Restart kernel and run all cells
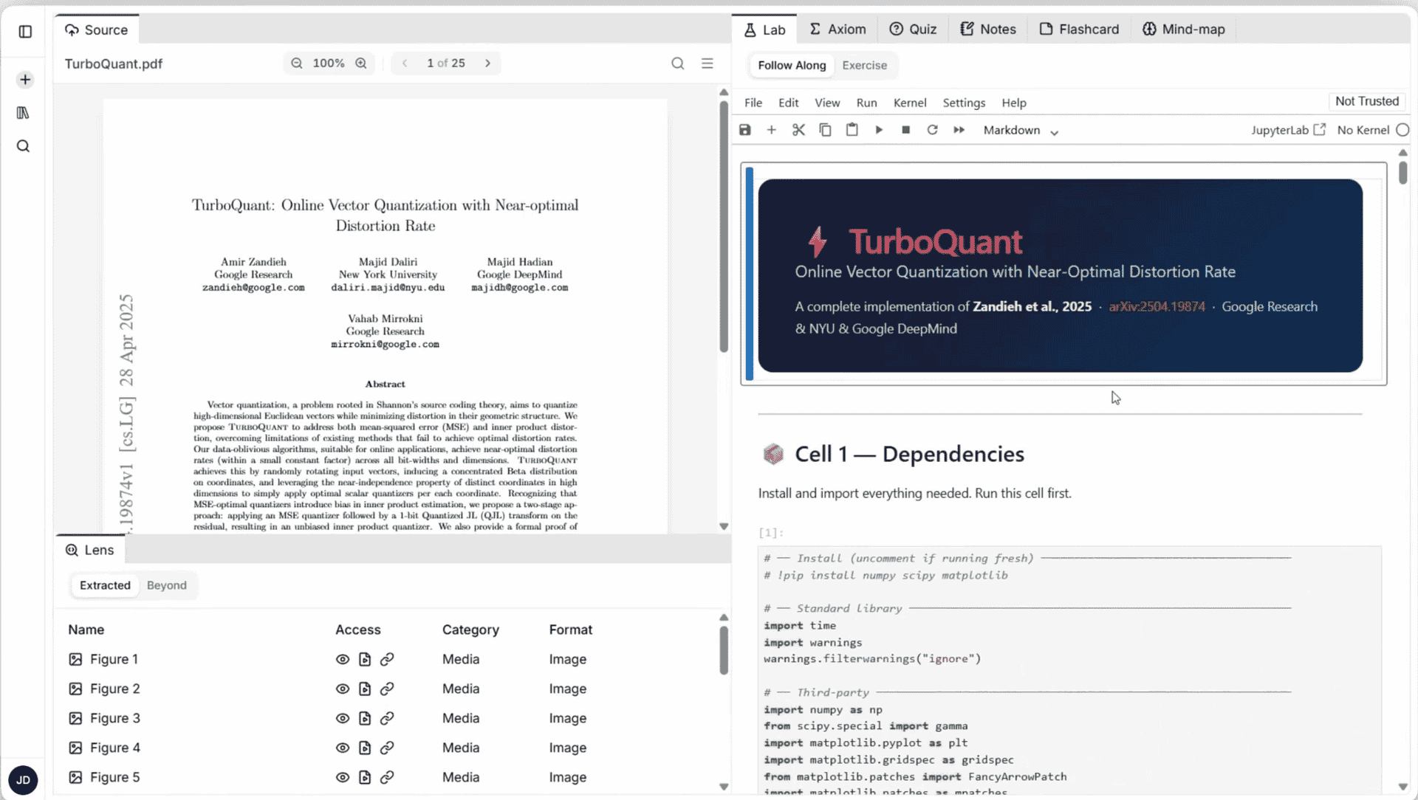The height and width of the screenshot is (800, 1418). pos(959,130)
